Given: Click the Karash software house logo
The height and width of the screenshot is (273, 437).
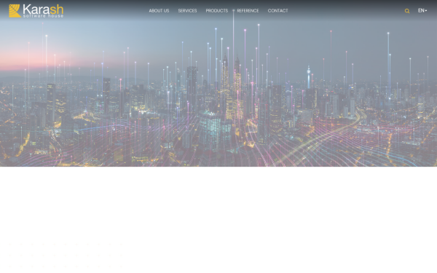Looking at the screenshot, I should pos(36,11).
